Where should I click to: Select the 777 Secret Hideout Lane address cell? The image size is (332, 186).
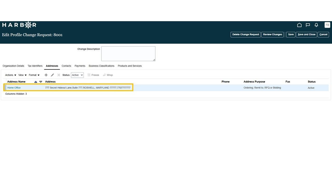point(88,88)
